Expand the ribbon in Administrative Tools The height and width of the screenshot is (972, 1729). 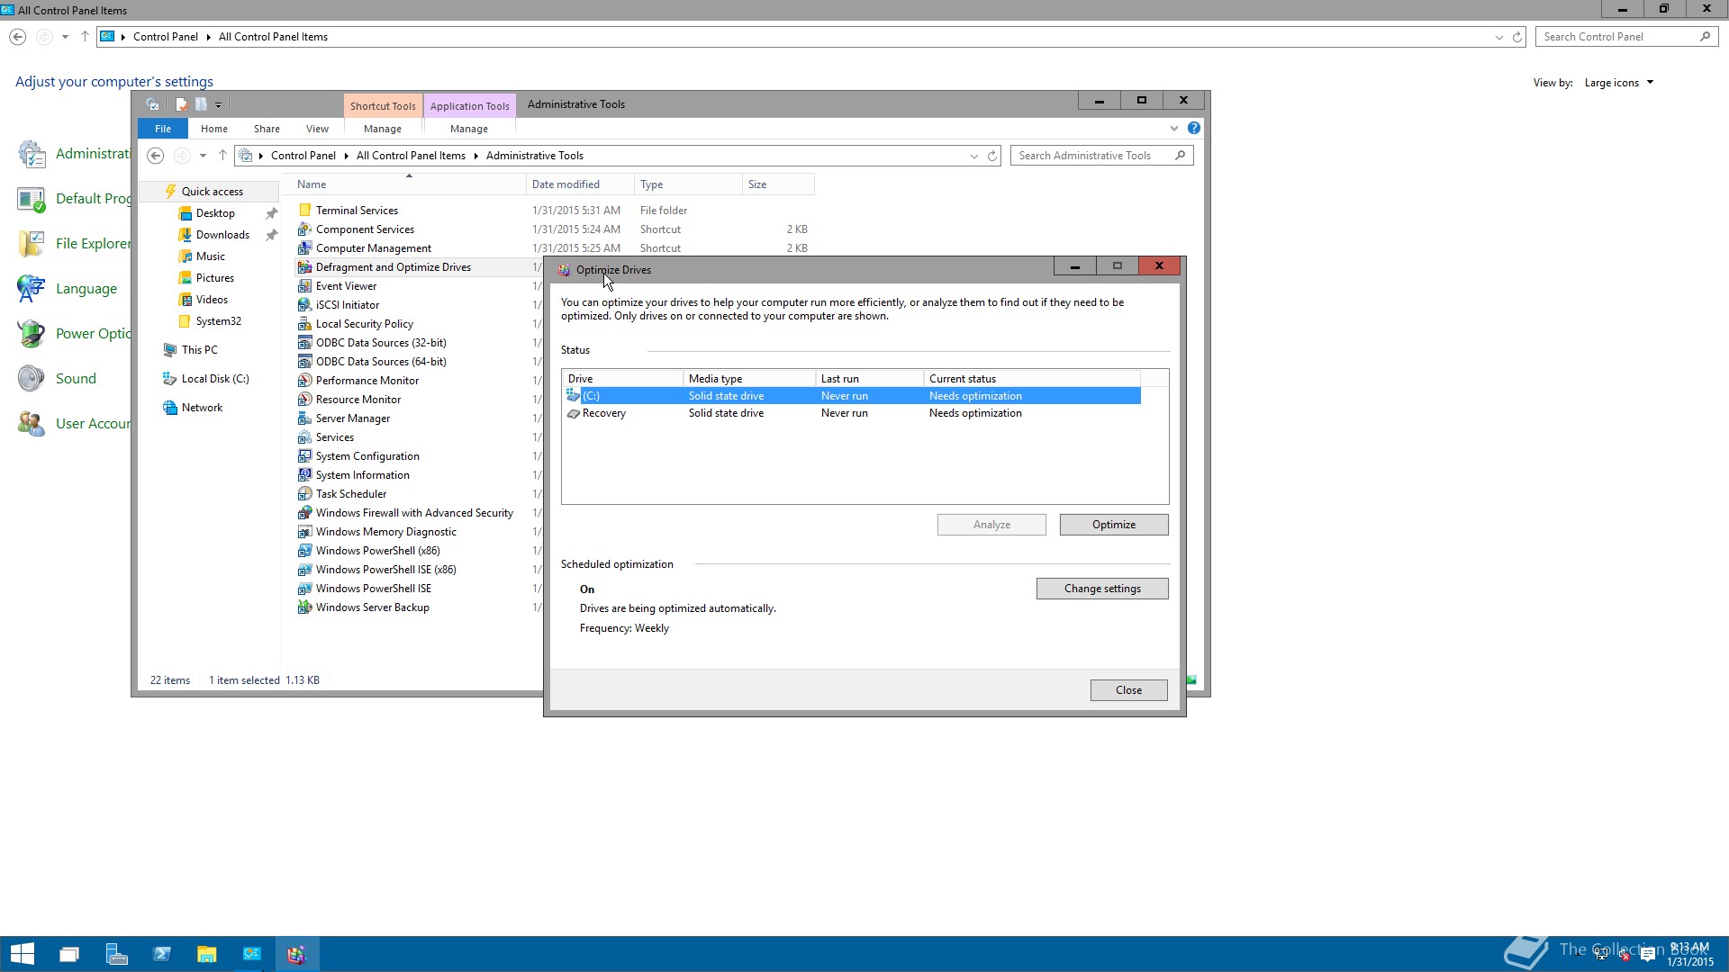click(x=1174, y=129)
